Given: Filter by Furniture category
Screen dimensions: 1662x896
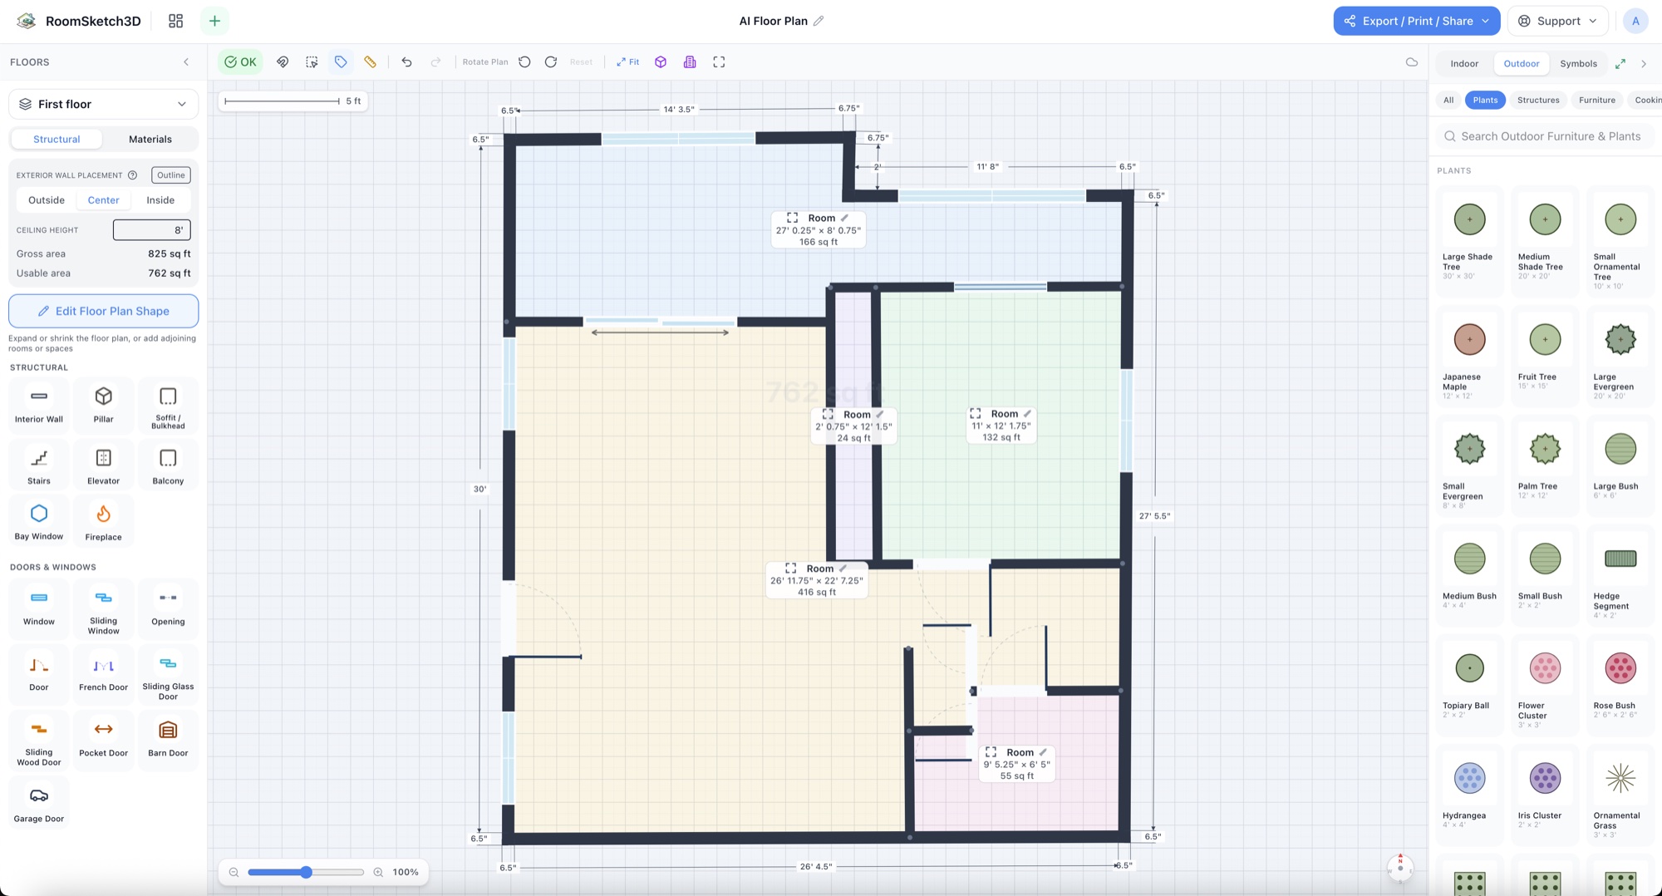Looking at the screenshot, I should [x=1596, y=100].
